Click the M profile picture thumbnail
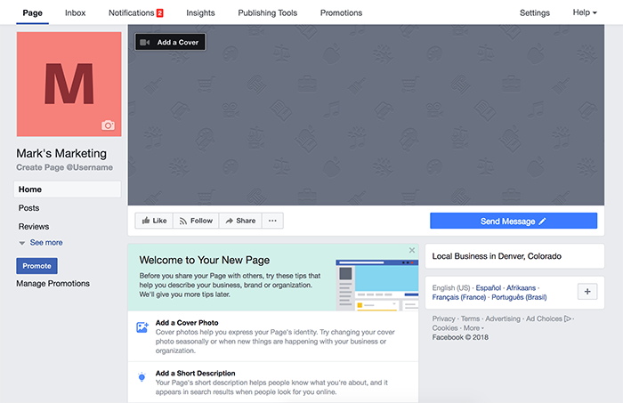 69,85
